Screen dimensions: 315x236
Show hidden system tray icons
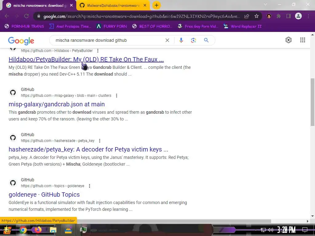[256, 230]
